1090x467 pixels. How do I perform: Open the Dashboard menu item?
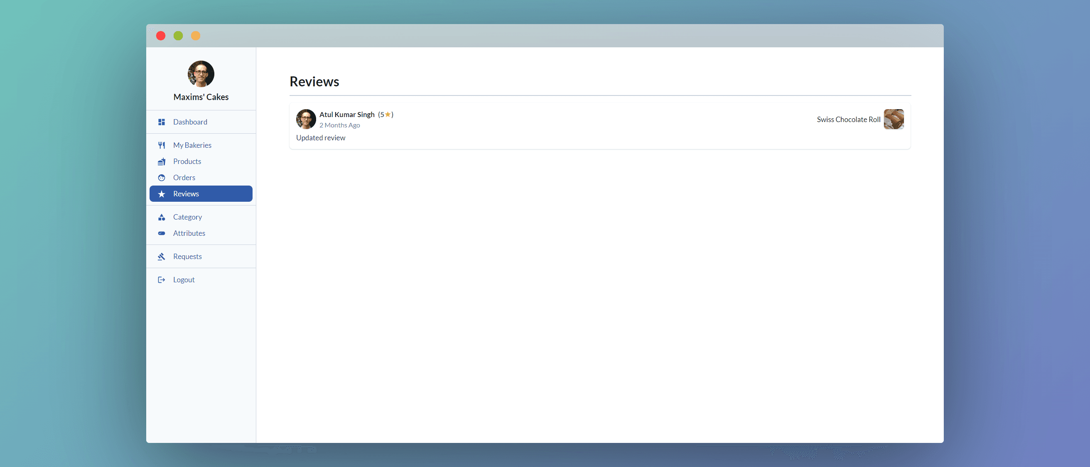(x=190, y=122)
